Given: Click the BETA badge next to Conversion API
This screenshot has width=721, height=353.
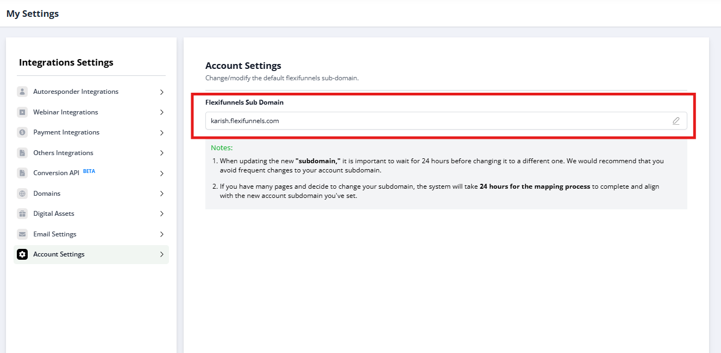Looking at the screenshot, I should [89, 171].
